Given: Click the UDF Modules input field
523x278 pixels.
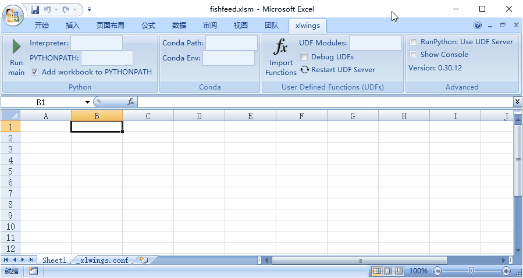Looking at the screenshot, I should click(375, 43).
